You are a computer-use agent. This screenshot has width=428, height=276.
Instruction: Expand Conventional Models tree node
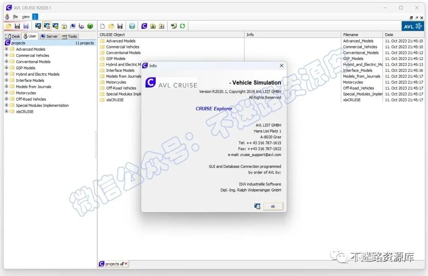pos(6,61)
